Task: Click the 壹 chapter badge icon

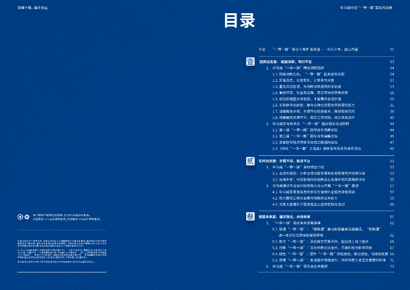Action: pos(250,62)
